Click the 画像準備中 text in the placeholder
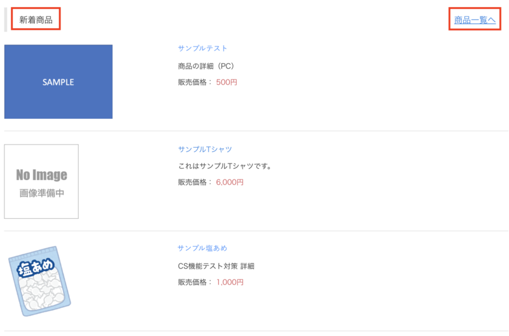Screen dimensions: 509x336 click(x=41, y=193)
